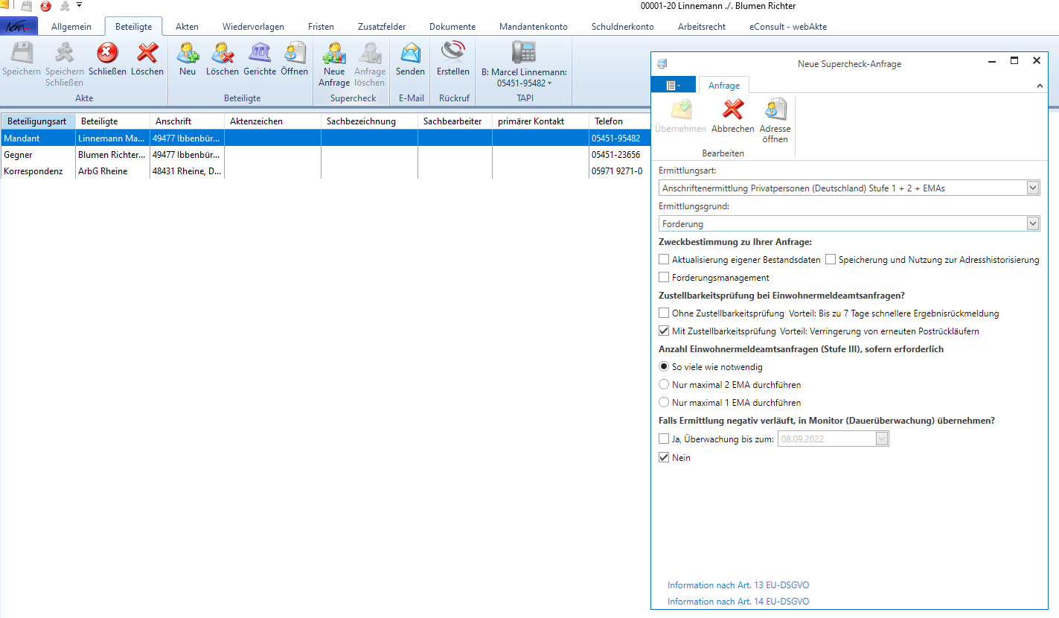The image size is (1059, 618).
Task: Click Neue Anfrage Supercheck icon
Action: click(x=334, y=54)
